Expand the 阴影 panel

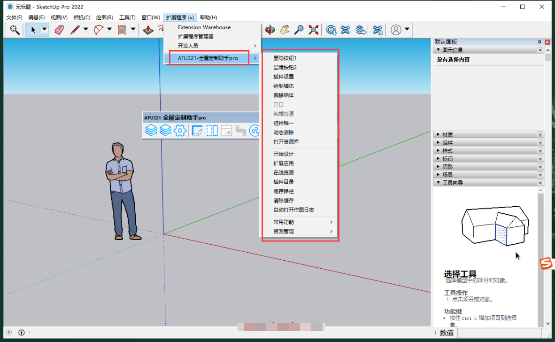(438, 166)
